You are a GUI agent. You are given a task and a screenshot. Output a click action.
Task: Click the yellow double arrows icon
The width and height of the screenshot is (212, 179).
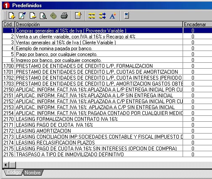[92, 16]
